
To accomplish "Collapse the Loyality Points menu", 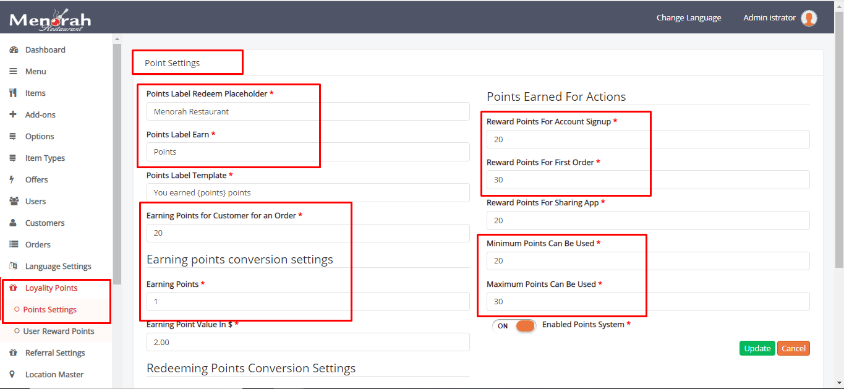I will [51, 288].
